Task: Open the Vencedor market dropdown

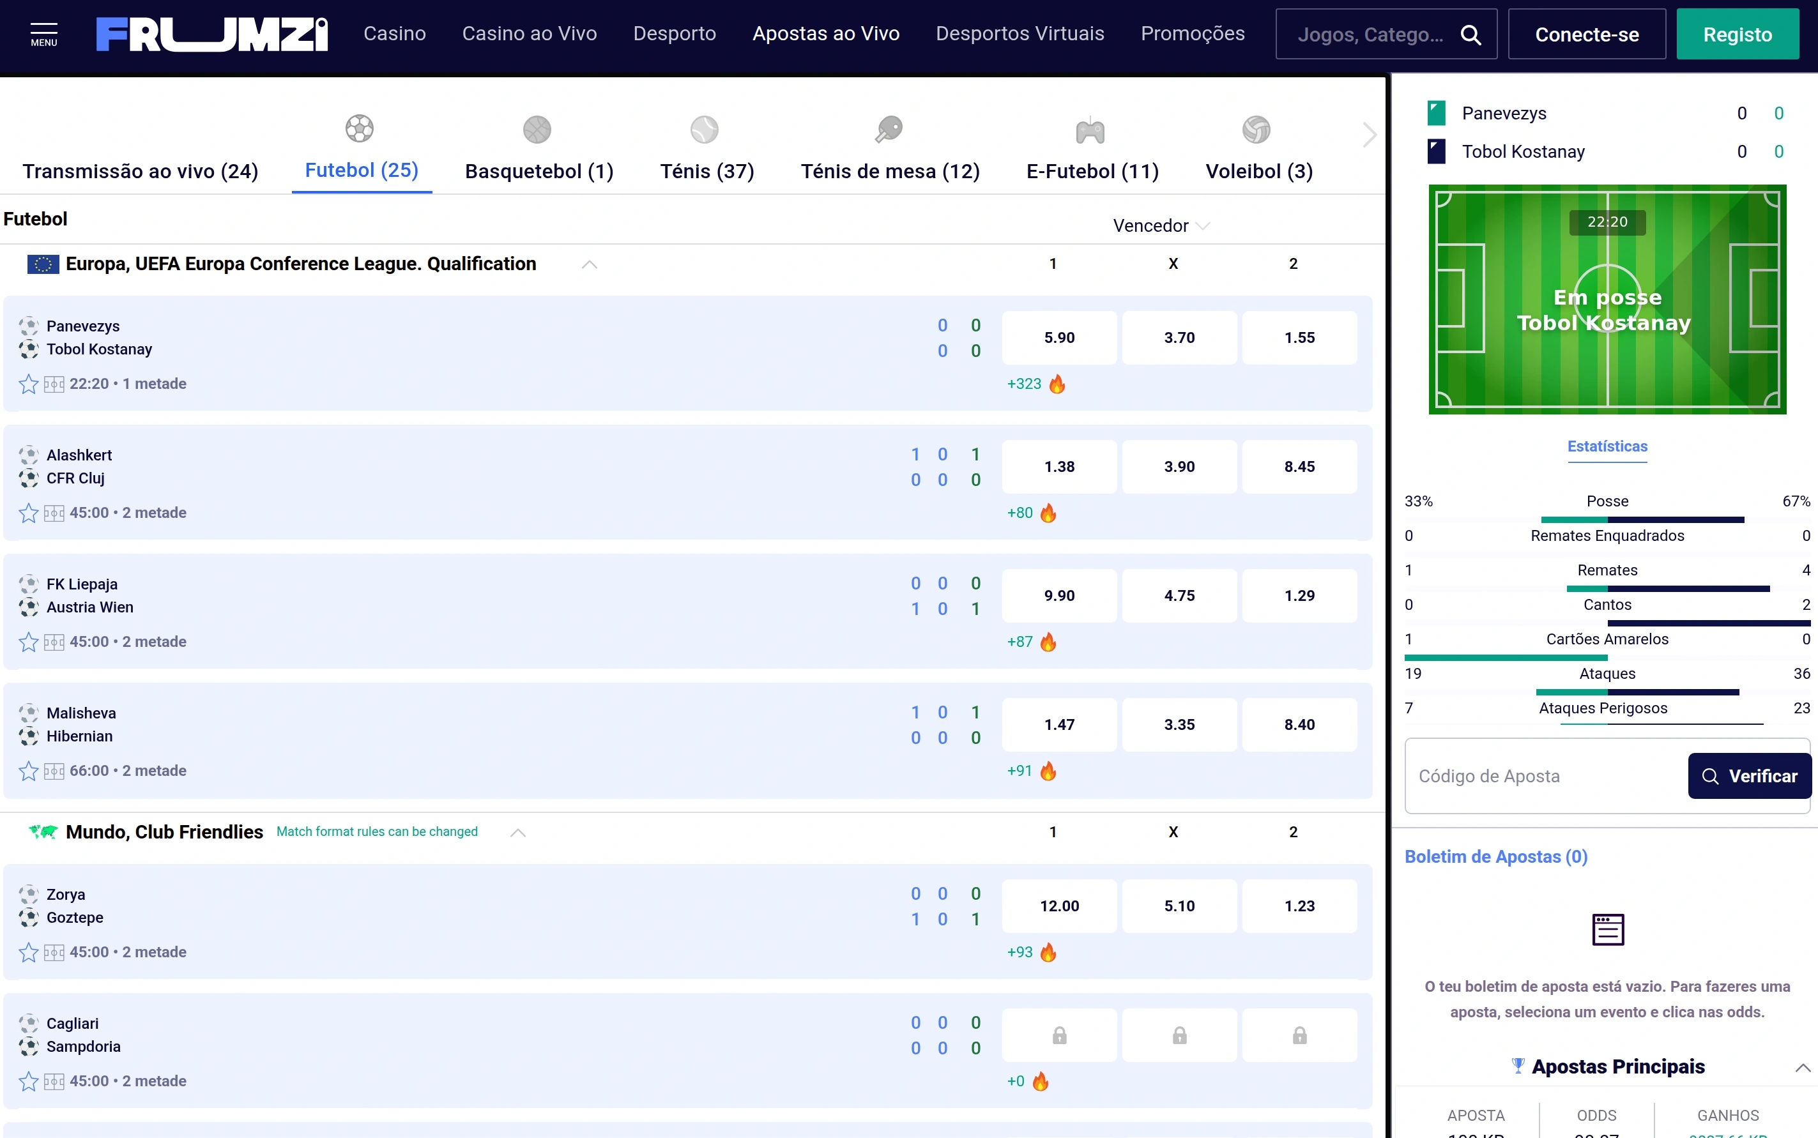Action: pyautogui.click(x=1161, y=226)
